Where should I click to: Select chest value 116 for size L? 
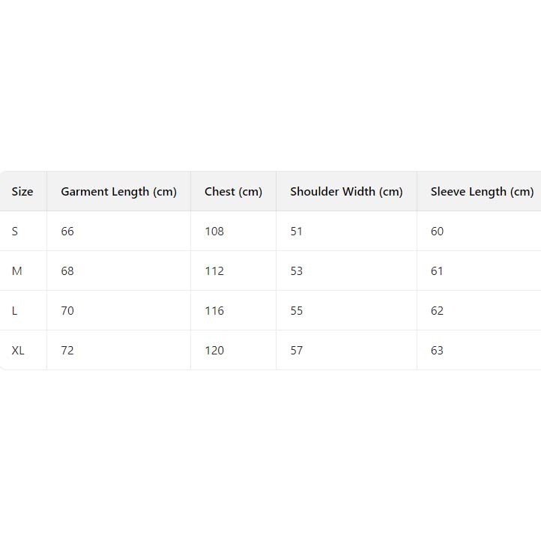tap(214, 311)
